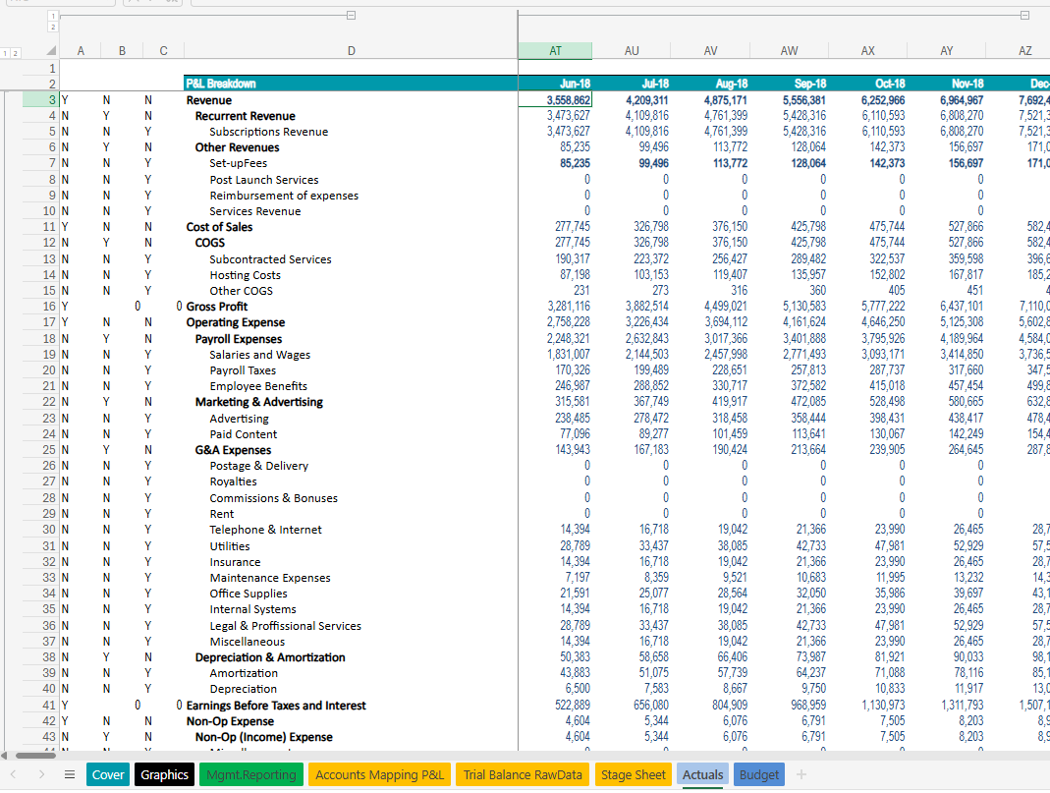Click the Aug-18 Gross Profit value 4,499,021
Screen dimensions: 1050x793
point(710,306)
